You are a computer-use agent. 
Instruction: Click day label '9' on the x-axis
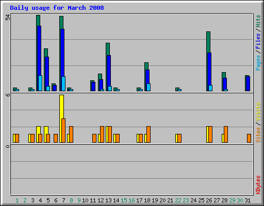coord(79,200)
